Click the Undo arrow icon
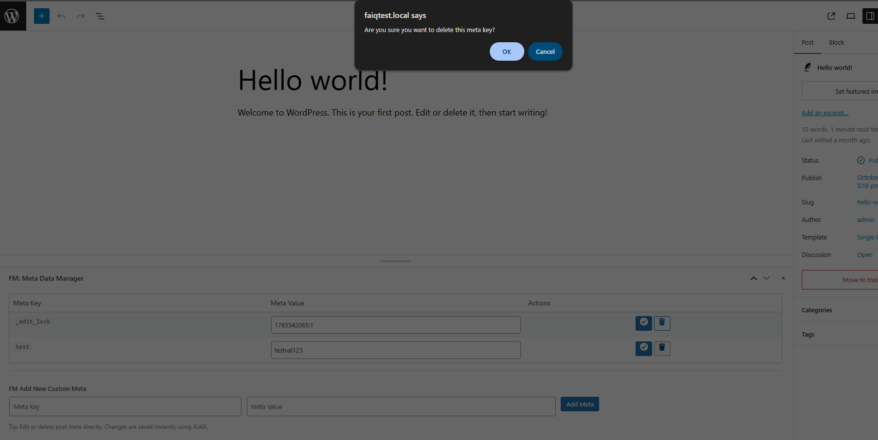878x440 pixels. [x=61, y=16]
